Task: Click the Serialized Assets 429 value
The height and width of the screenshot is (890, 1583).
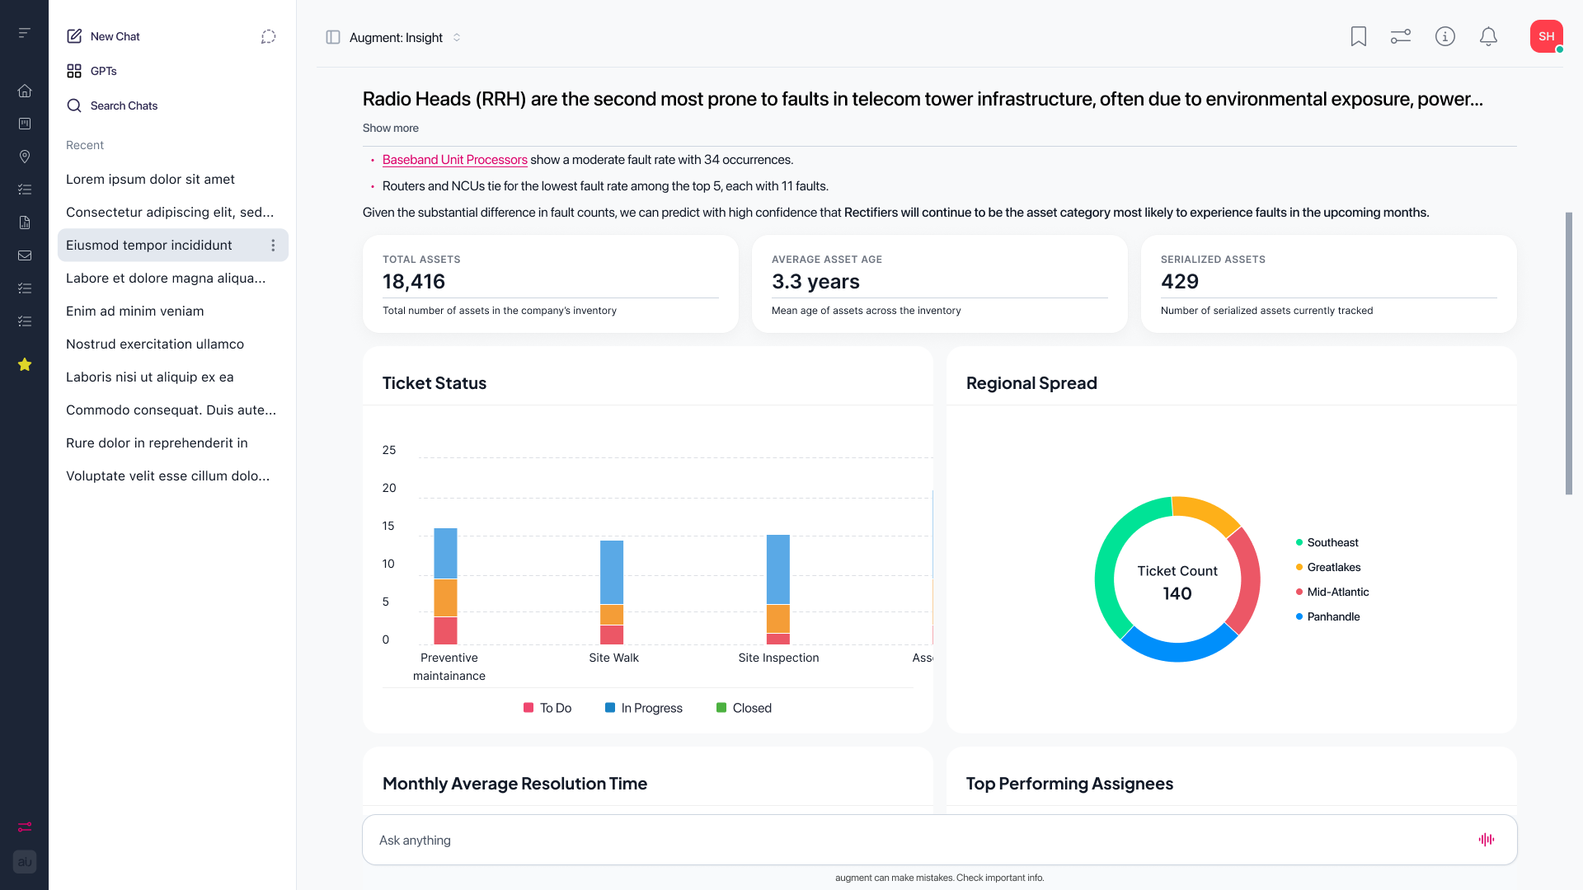Action: tap(1180, 282)
